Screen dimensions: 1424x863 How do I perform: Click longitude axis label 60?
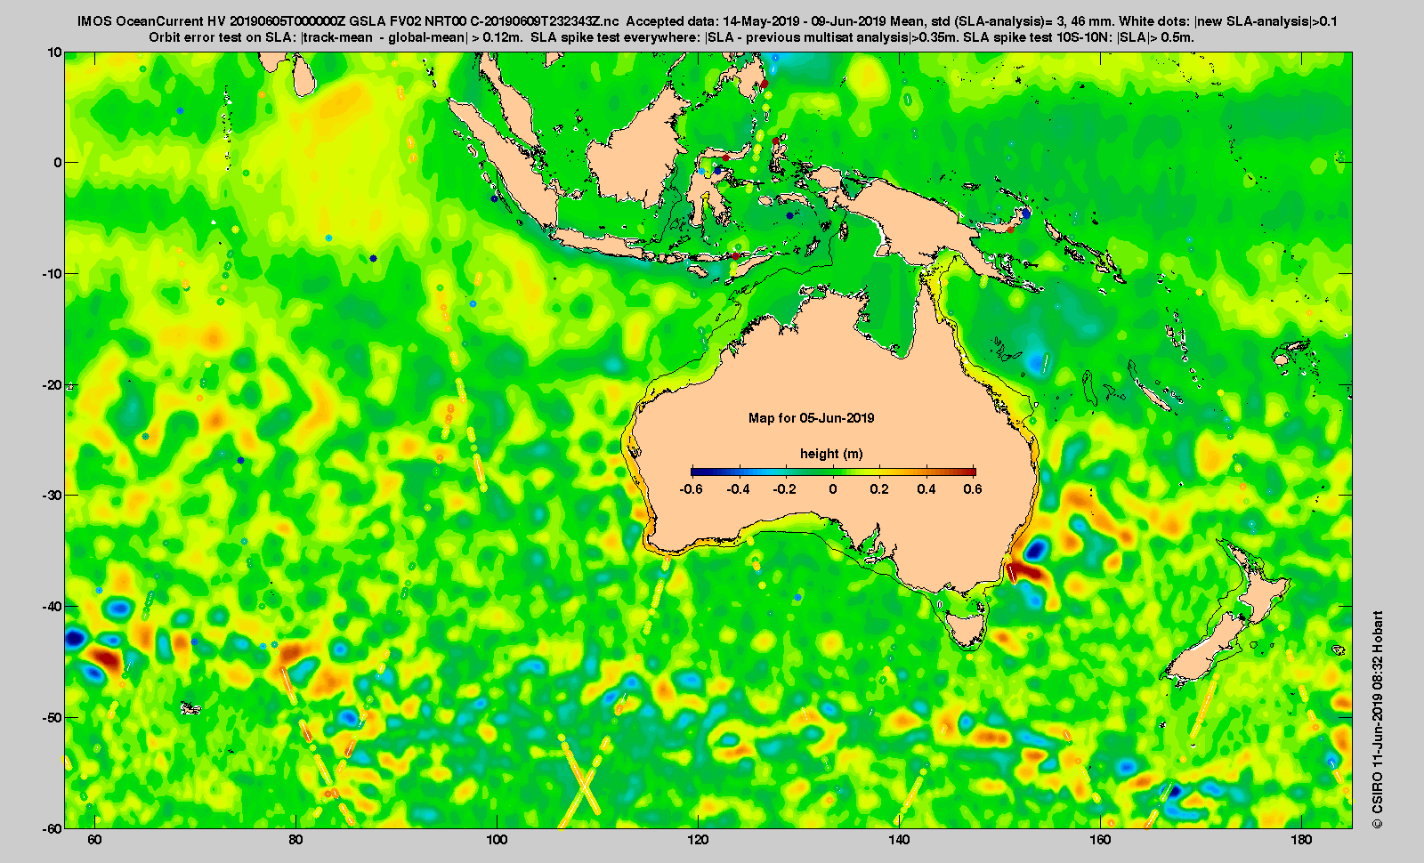pos(94,840)
